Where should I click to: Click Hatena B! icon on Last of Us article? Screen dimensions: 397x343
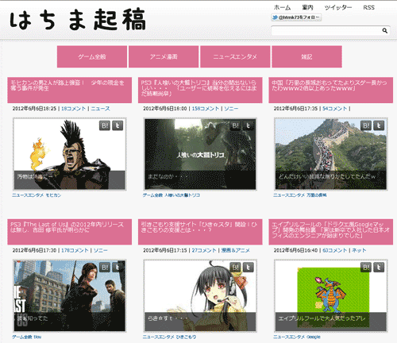click(x=105, y=268)
